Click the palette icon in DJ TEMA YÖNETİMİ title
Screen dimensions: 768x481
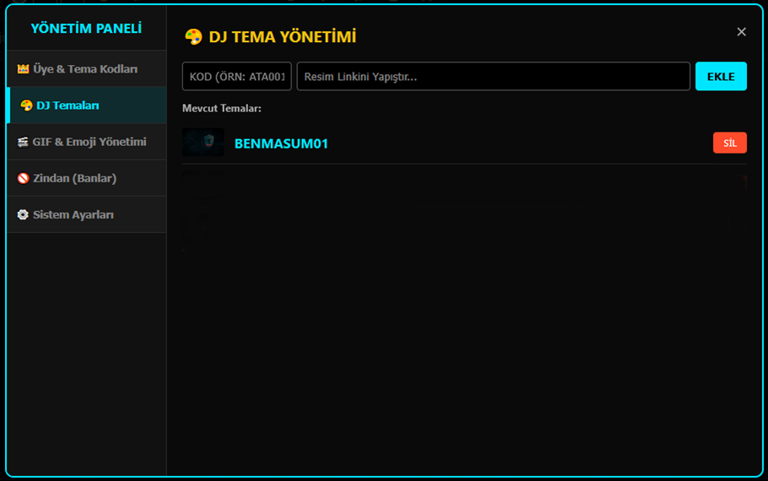[193, 37]
